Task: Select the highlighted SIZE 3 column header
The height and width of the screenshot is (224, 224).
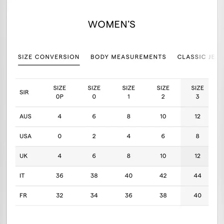Action: [197, 92]
